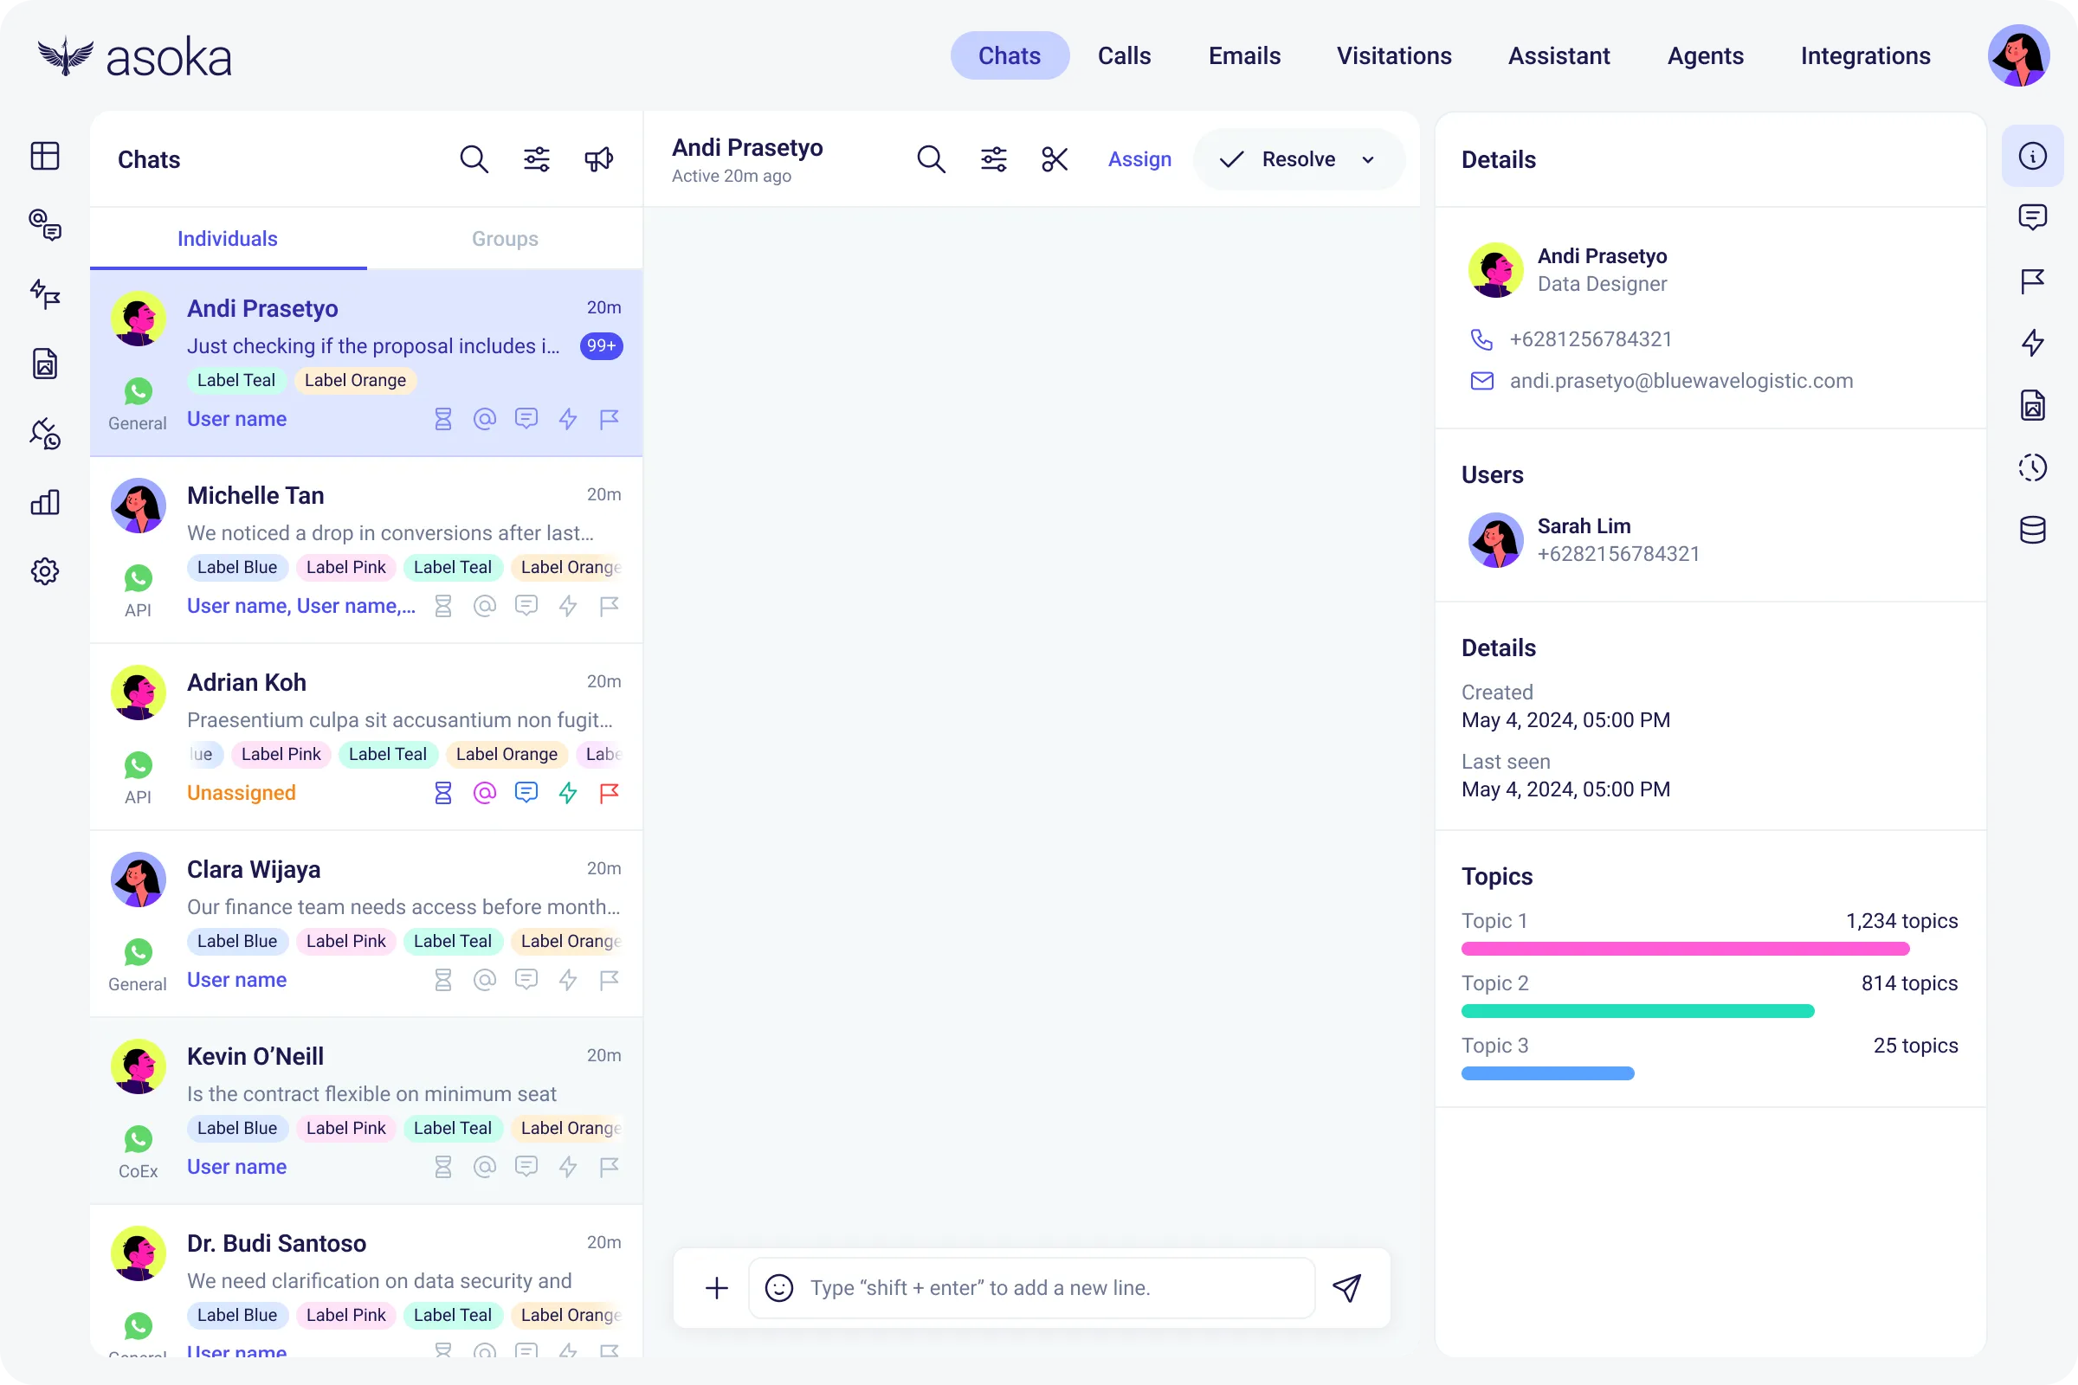Screen dimensions: 2078x1385
Task: Open the analytics bar chart in left sidebar
Action: click(45, 503)
